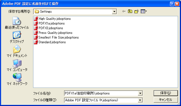Image resolution: width=181 pixels, height=106 pixels.
Task: Open マイ ドキュメント in the places bar
Action: 17,51
